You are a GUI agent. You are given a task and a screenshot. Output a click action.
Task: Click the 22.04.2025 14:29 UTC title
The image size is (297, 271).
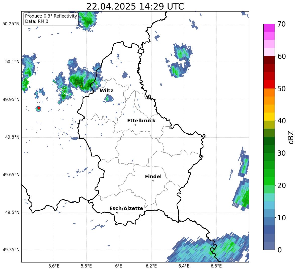pyautogui.click(x=135, y=7)
